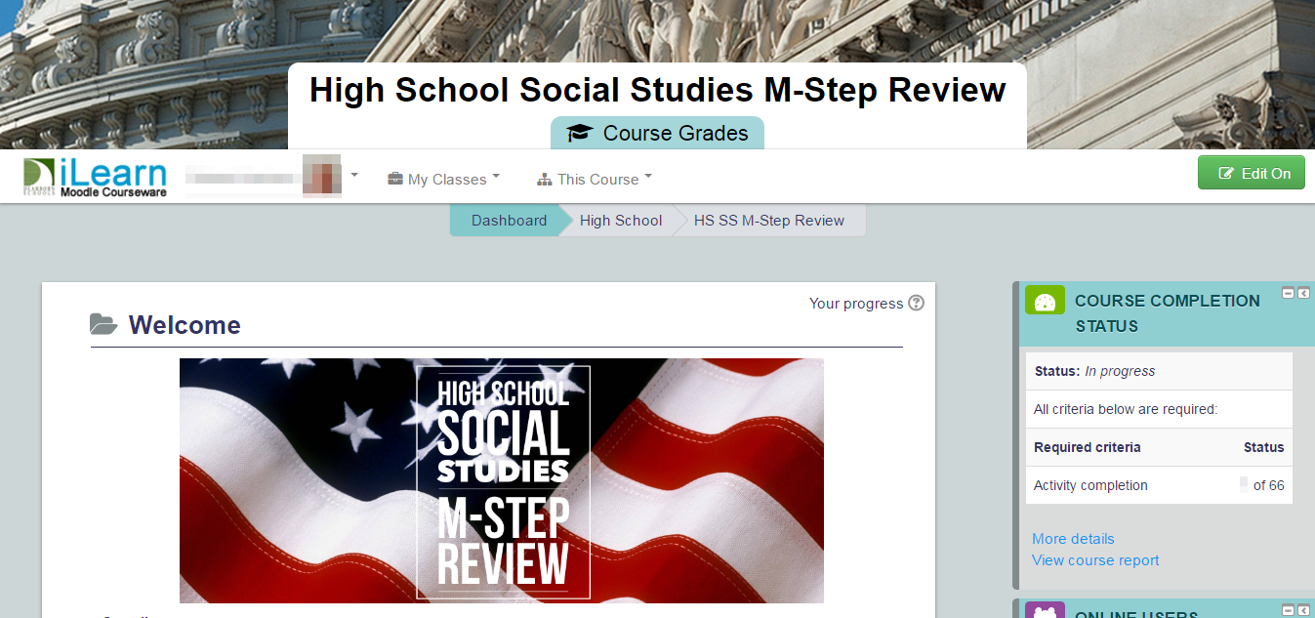
Task: Open View course report link
Action: [1095, 560]
